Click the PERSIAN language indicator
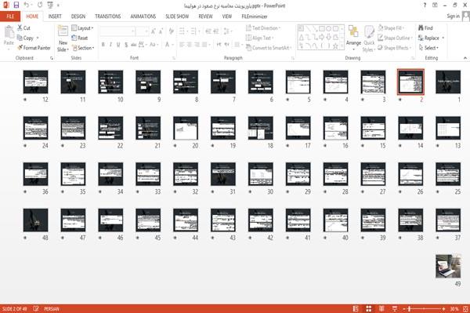The width and height of the screenshot is (470, 313). pyautogui.click(x=52, y=308)
